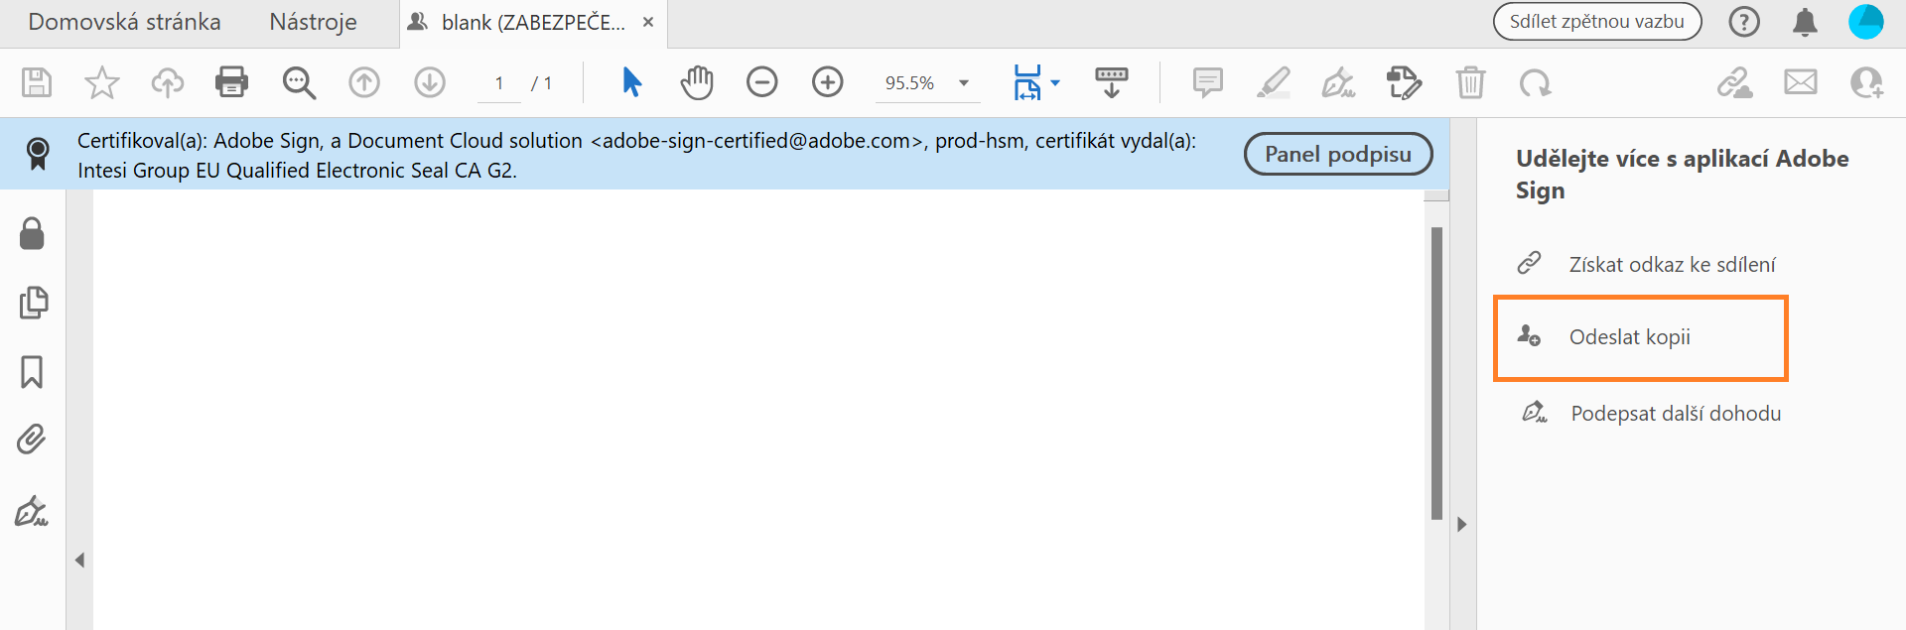The height and width of the screenshot is (630, 1906).
Task: Click the Panel podpisu button
Action: (x=1337, y=154)
